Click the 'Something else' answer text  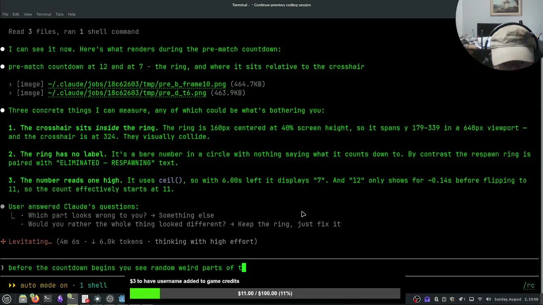coord(186,216)
